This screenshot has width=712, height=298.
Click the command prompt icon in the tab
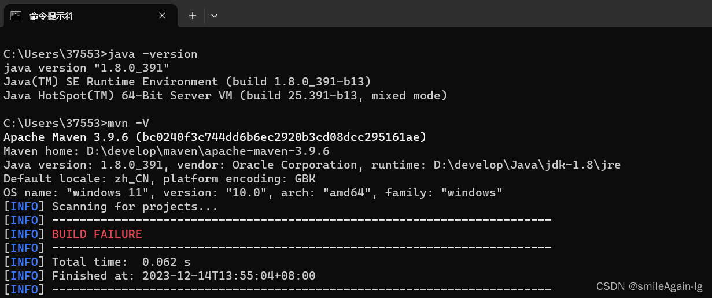[x=16, y=16]
